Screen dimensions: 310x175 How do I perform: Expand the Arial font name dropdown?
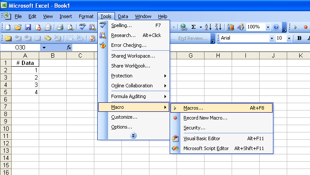pyautogui.click(x=272, y=38)
